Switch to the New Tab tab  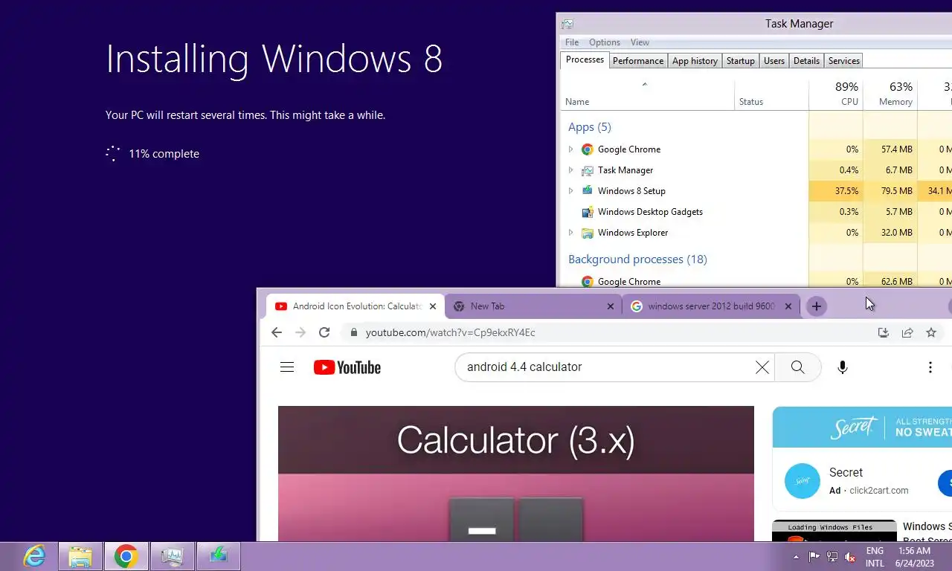(533, 306)
